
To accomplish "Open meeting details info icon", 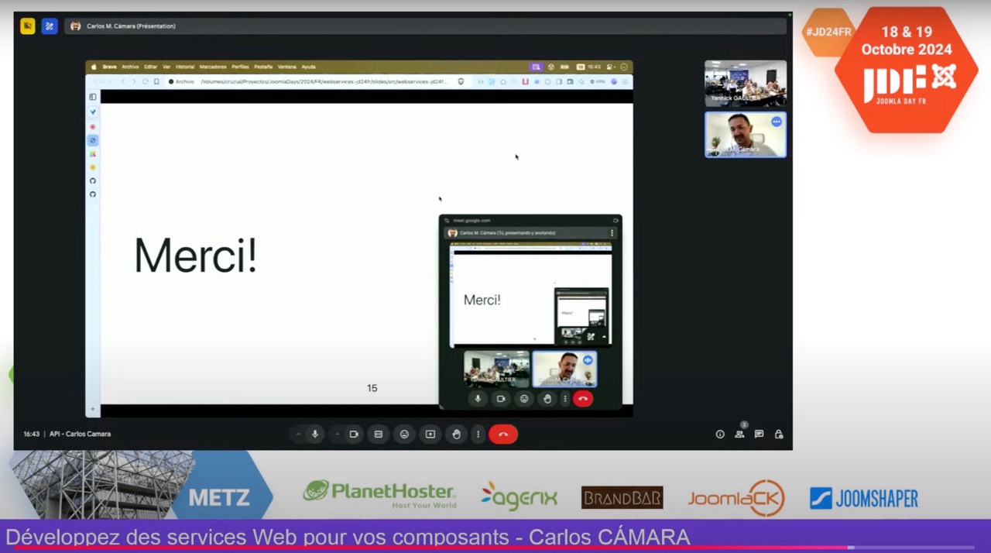I will [719, 434].
